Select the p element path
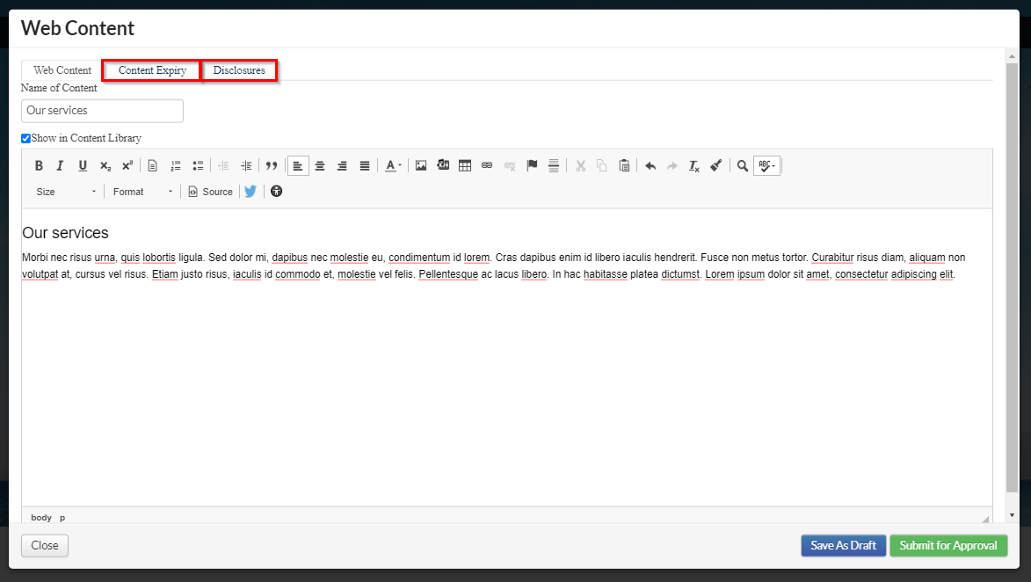The height and width of the screenshot is (582, 1031). tap(62, 518)
